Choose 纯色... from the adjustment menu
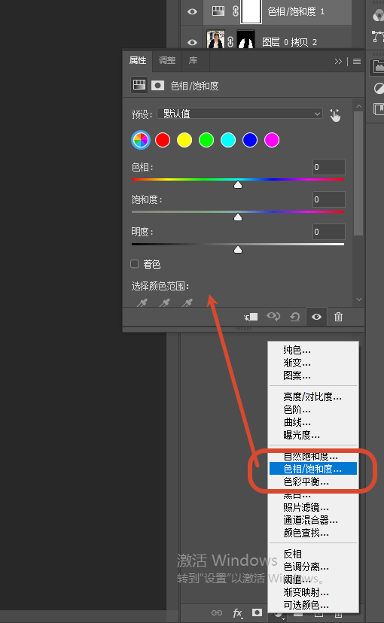 297,350
